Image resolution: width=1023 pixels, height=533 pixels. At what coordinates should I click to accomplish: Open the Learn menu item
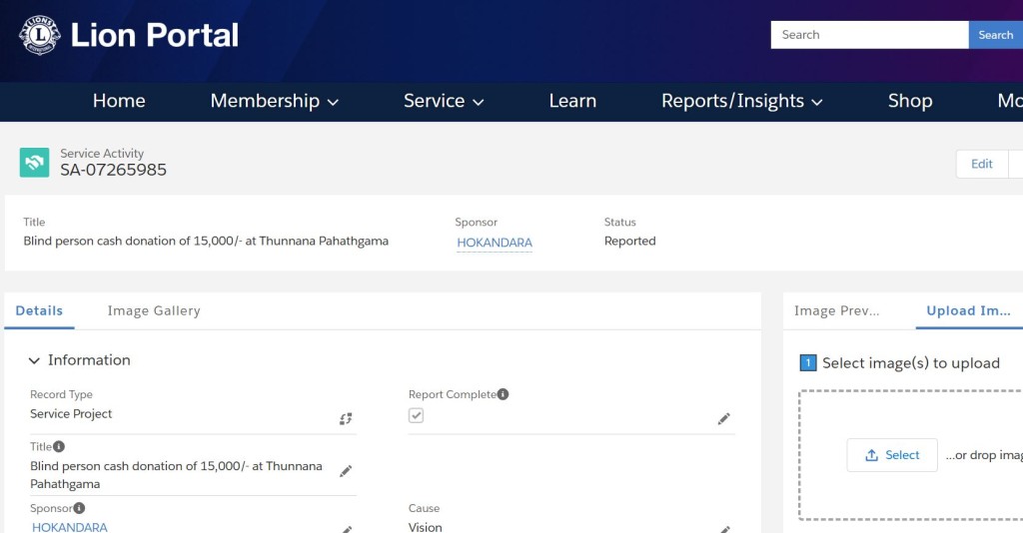(x=572, y=101)
